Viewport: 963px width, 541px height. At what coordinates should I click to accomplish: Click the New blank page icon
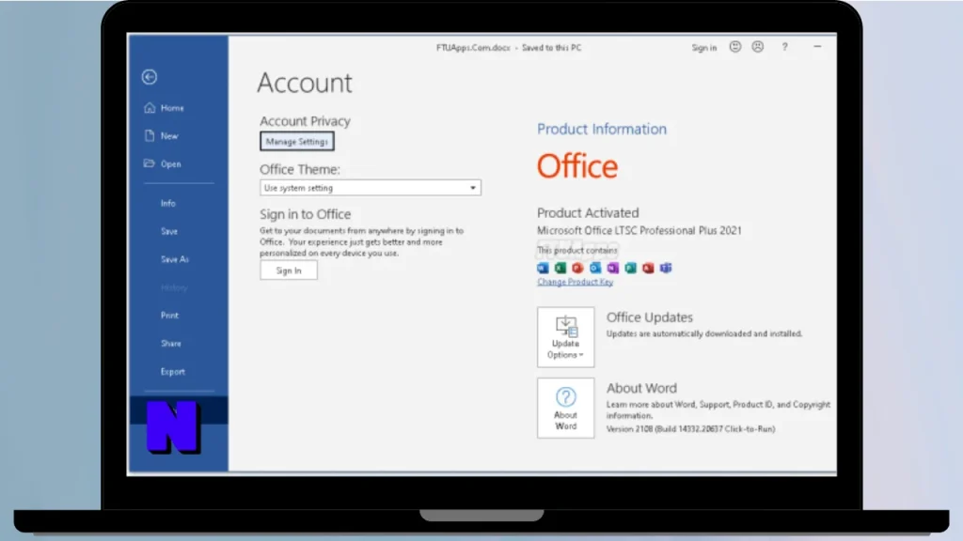(150, 135)
